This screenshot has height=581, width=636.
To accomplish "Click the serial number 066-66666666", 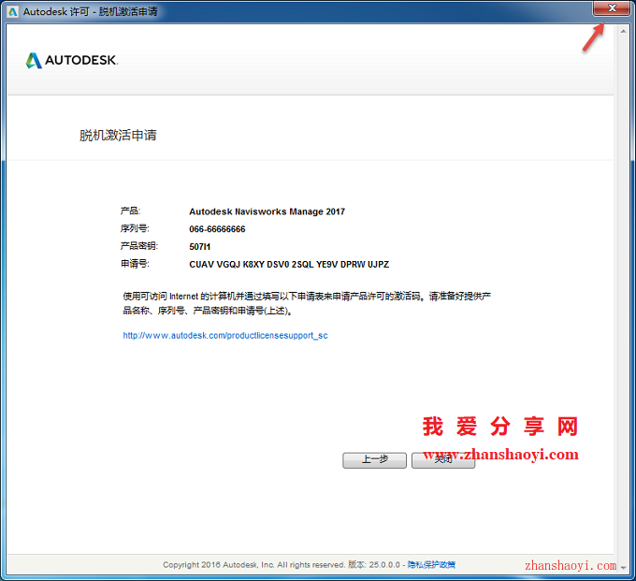I will (217, 229).
